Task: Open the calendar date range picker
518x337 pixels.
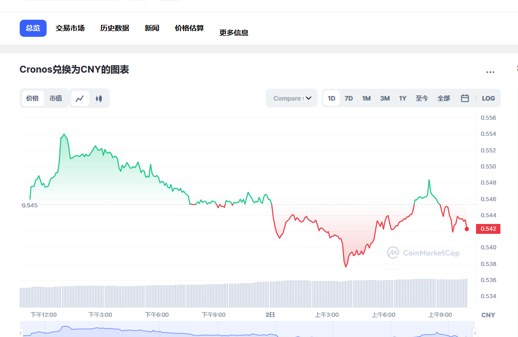Action: click(x=465, y=98)
